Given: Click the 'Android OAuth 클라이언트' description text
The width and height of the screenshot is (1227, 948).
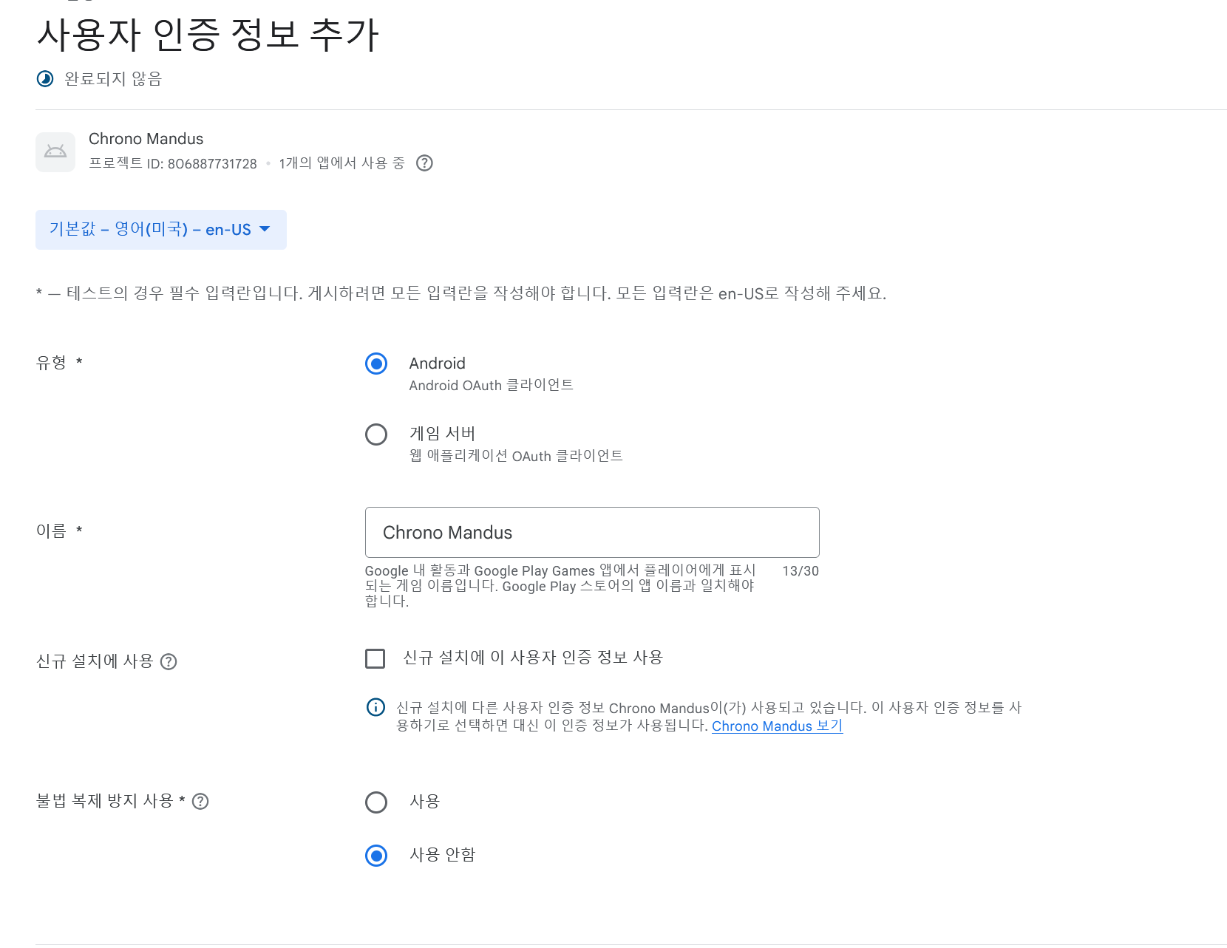Looking at the screenshot, I should coord(491,386).
